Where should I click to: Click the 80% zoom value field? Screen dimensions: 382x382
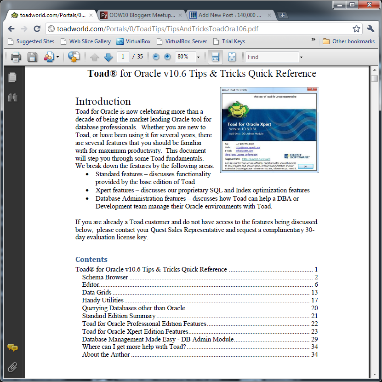(185, 57)
